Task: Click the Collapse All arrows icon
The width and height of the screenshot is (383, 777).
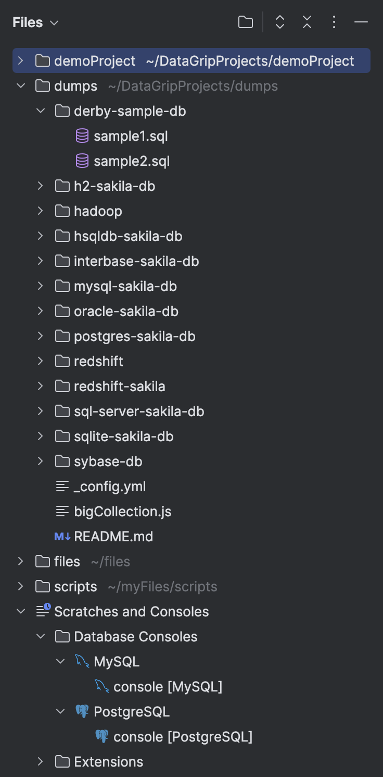Action: (x=307, y=22)
